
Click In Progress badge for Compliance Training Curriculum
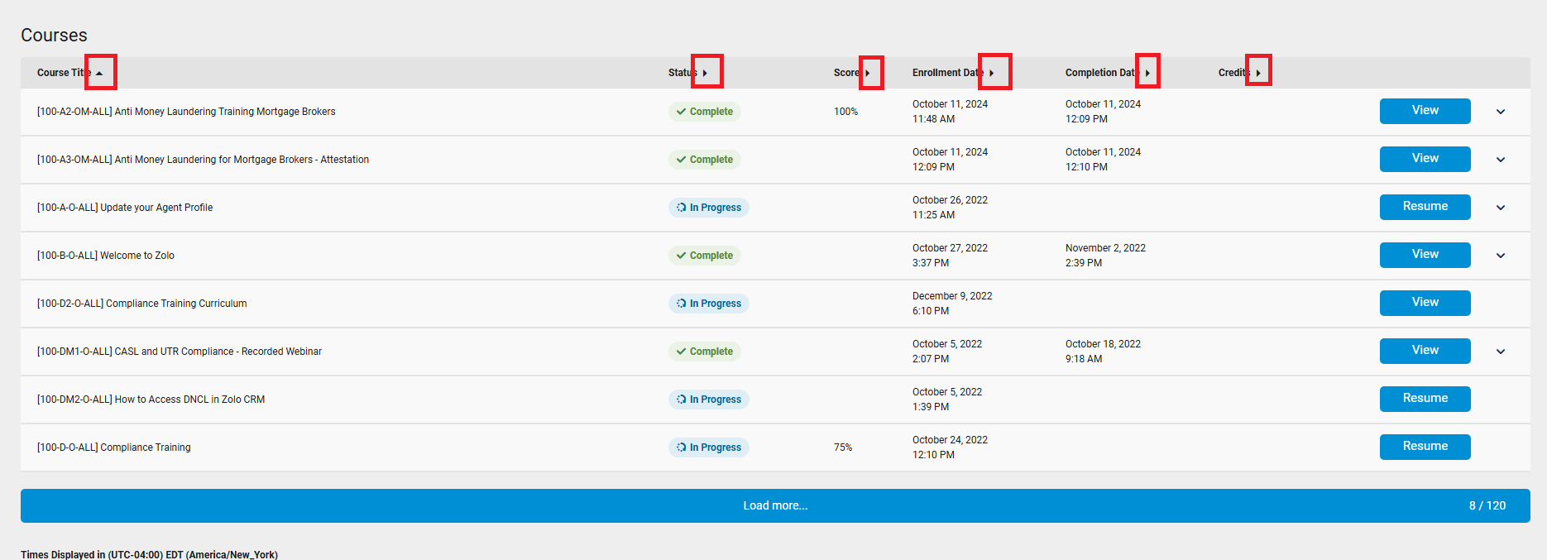708,304
